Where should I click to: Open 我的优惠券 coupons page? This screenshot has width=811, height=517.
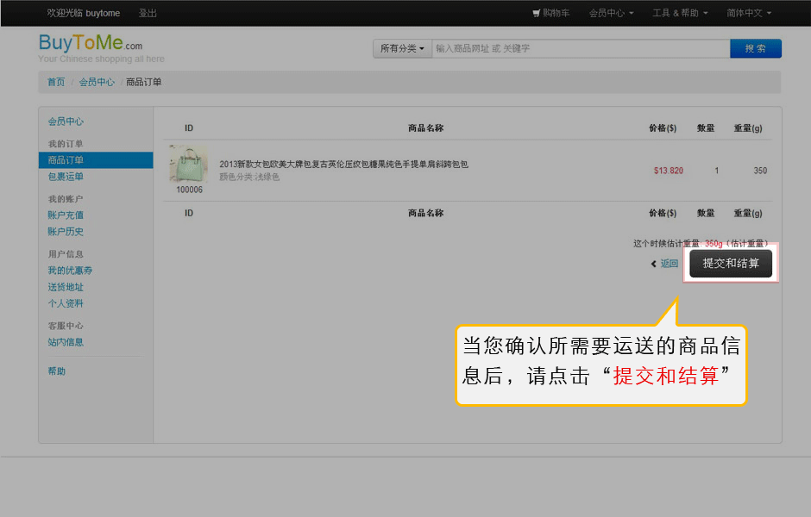71,271
